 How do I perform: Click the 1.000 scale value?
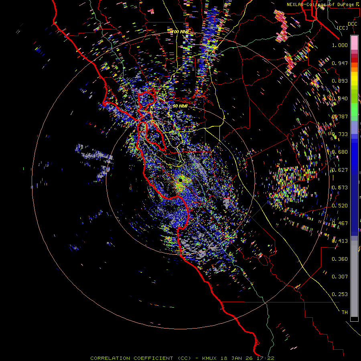340,45
